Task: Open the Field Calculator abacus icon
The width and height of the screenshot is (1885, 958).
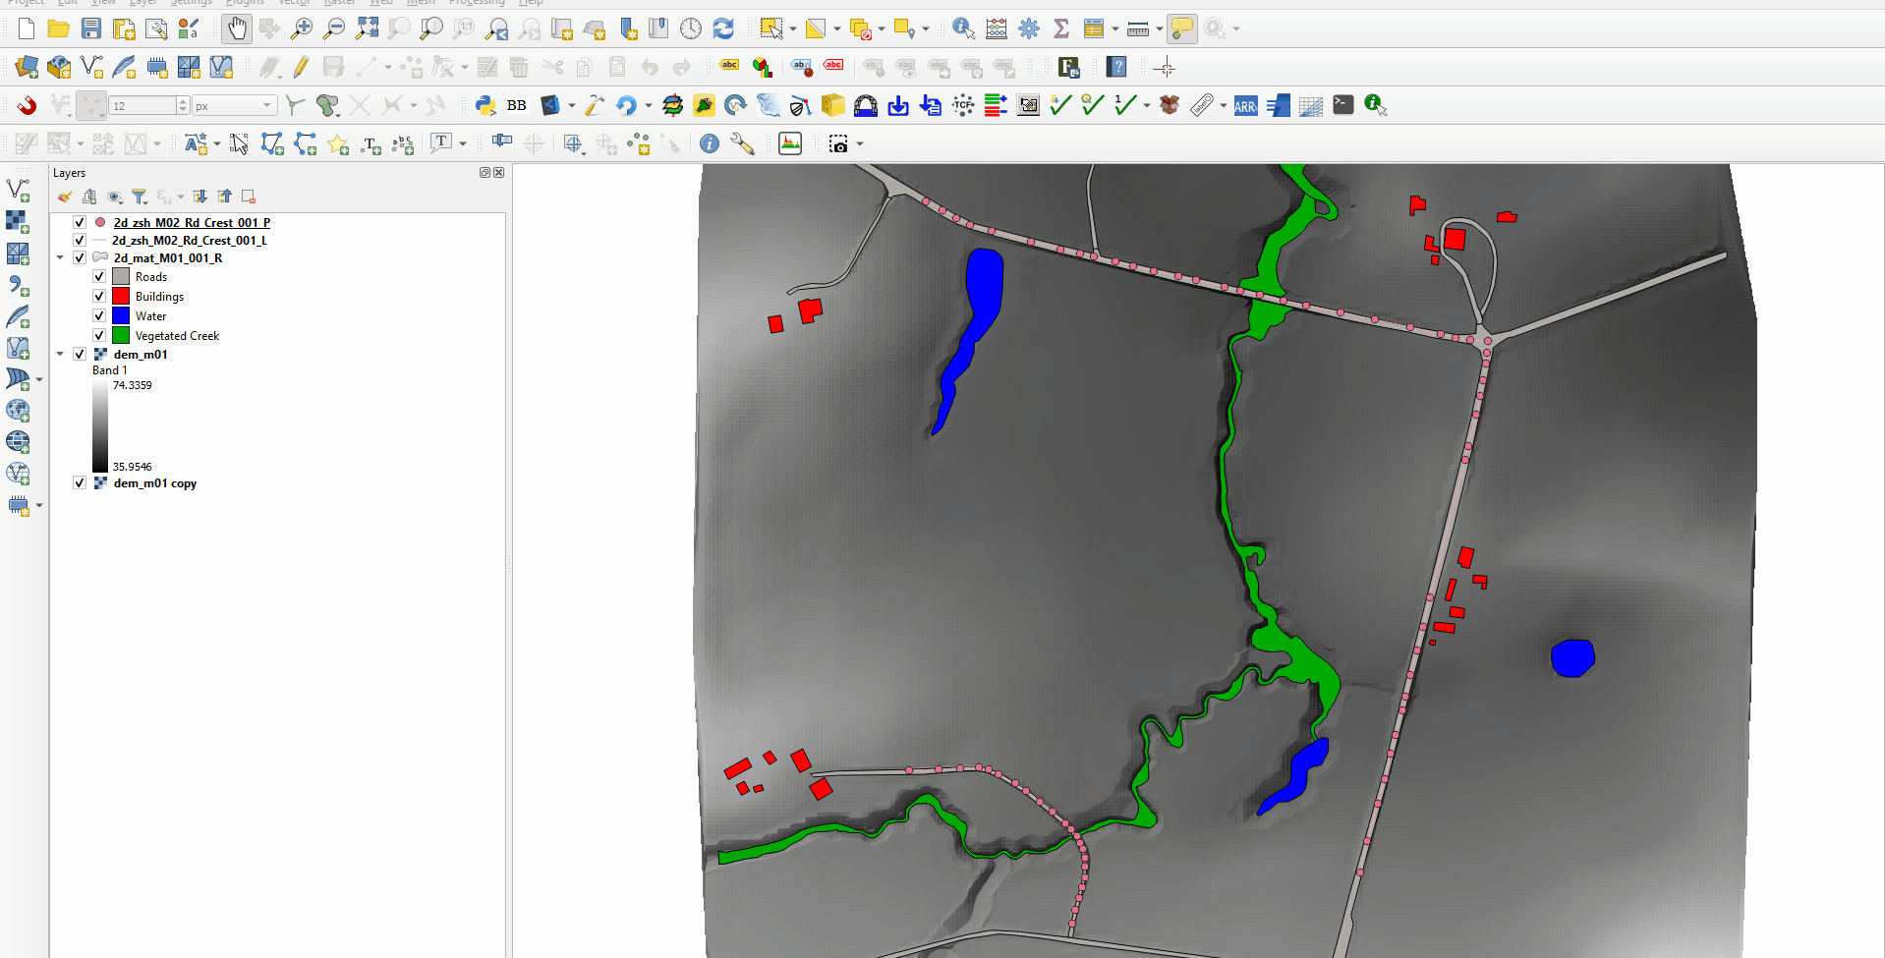Action: (997, 28)
